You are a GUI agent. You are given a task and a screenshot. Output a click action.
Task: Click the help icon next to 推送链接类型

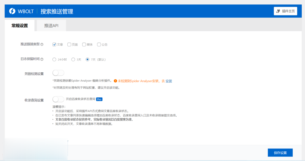[42, 44]
